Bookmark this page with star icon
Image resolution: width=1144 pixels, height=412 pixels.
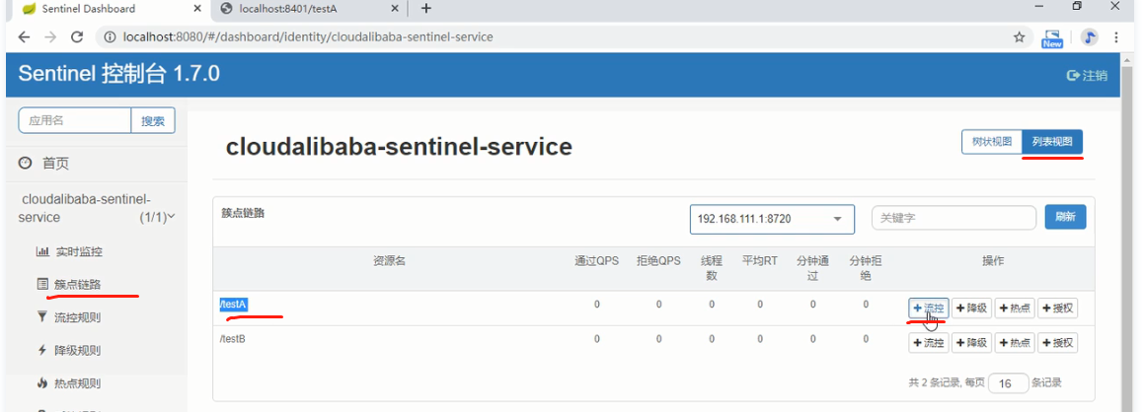1019,37
